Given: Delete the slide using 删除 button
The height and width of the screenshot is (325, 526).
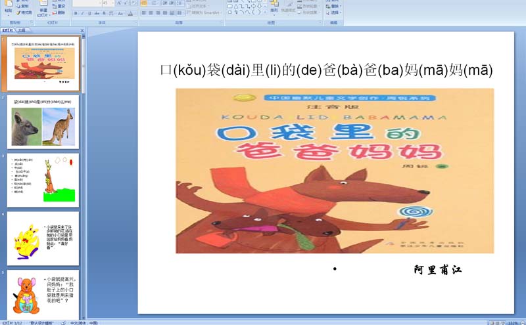Looking at the screenshot, I should pyautogui.click(x=59, y=12).
